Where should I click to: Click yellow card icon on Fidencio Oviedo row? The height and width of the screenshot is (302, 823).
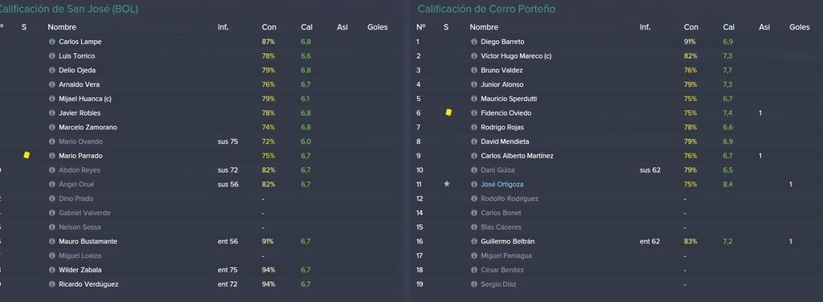(448, 112)
